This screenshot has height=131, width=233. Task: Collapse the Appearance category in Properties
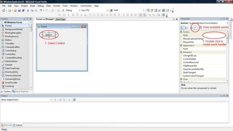click(181, 45)
